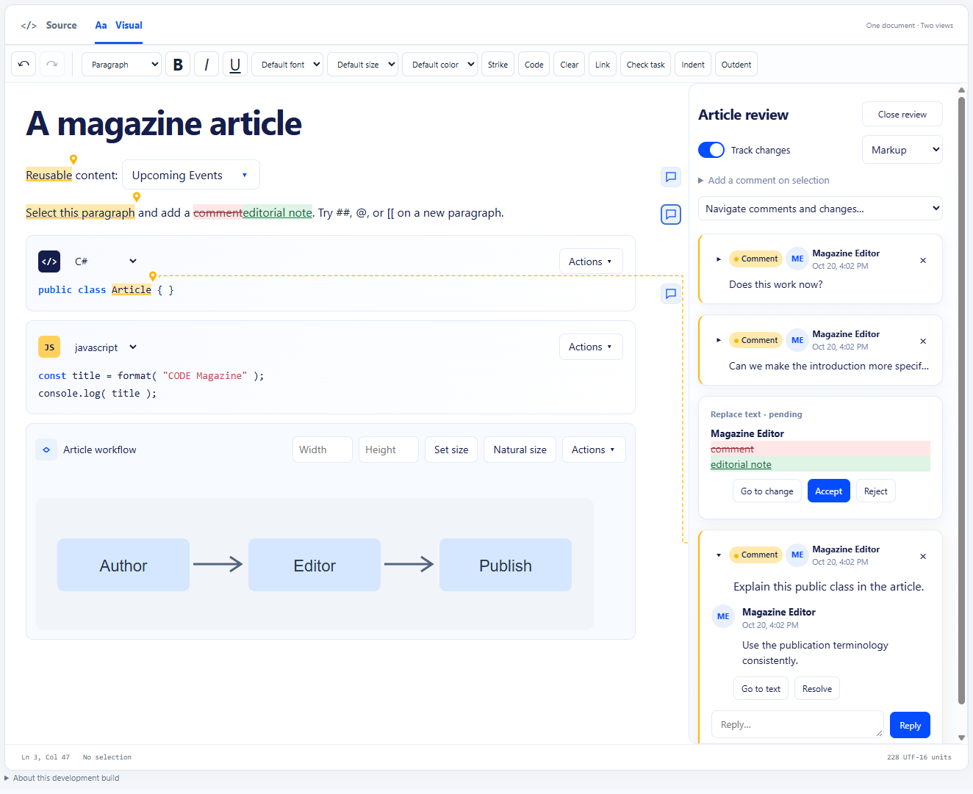Click comment pin marker above Article code
The image size is (973, 794).
click(x=153, y=276)
